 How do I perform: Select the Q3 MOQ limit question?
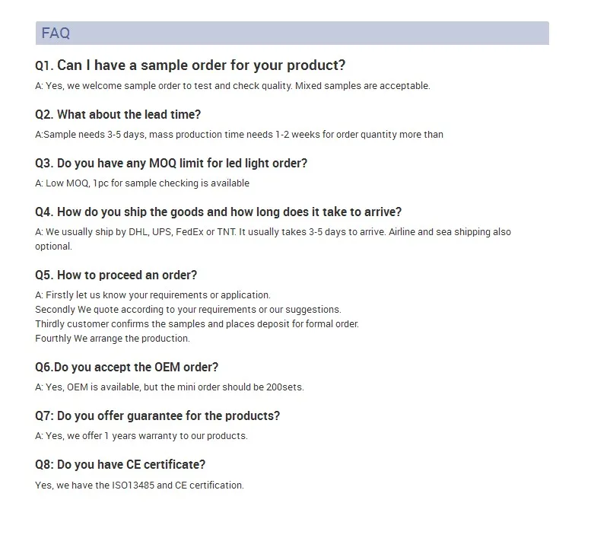pos(171,164)
